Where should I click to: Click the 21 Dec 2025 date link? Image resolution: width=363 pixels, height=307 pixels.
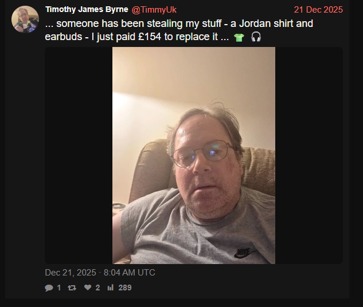tap(318, 10)
